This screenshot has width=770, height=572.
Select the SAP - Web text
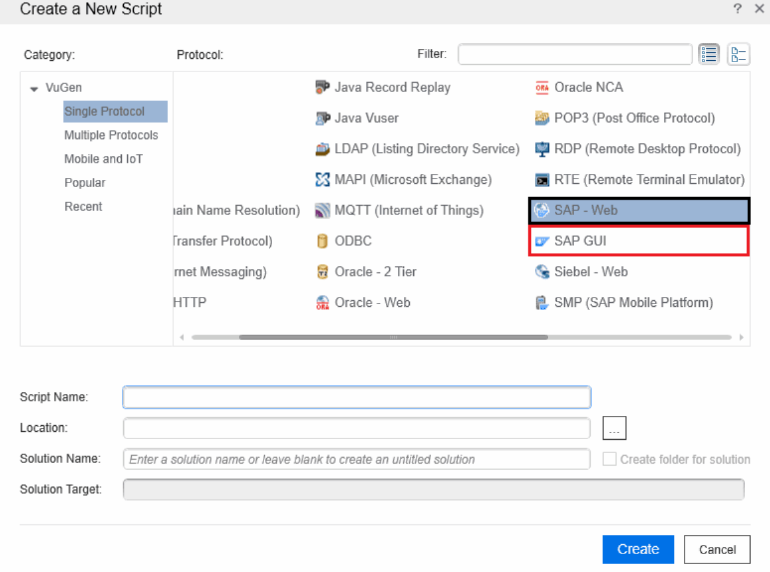pos(585,210)
